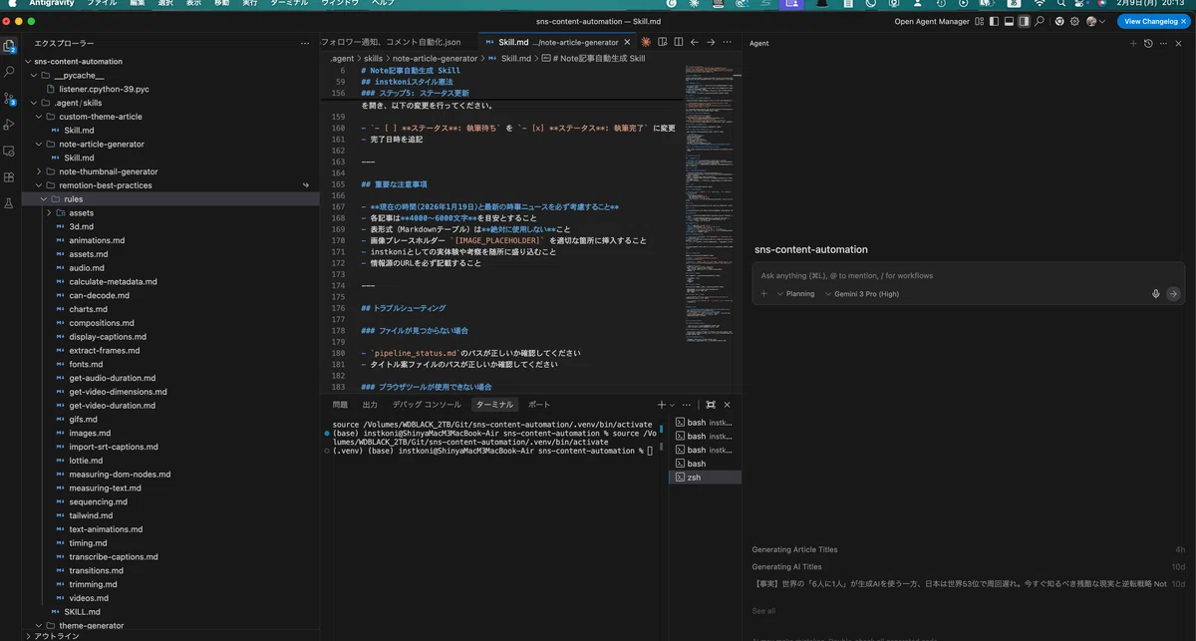Navigate back in the editor
The height and width of the screenshot is (641, 1196).
695,42
